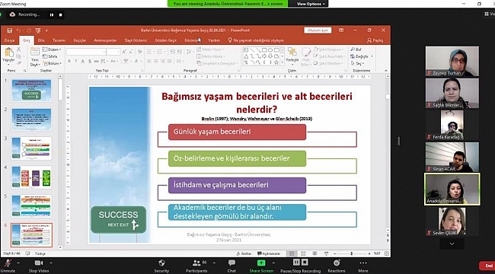Screen dimensions: 495x274
Task: Click the Paylaş button
Action: 375,40
